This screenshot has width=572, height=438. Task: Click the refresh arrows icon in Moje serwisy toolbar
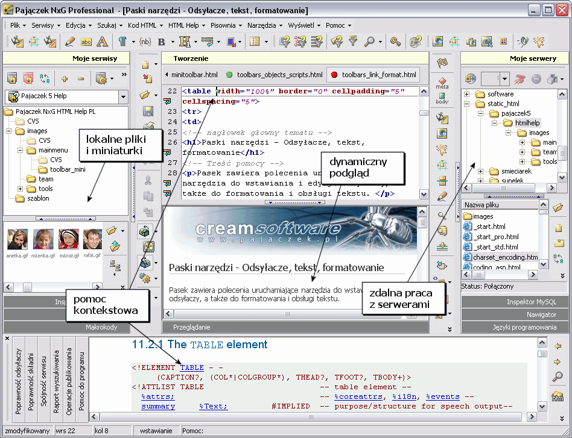[45, 78]
